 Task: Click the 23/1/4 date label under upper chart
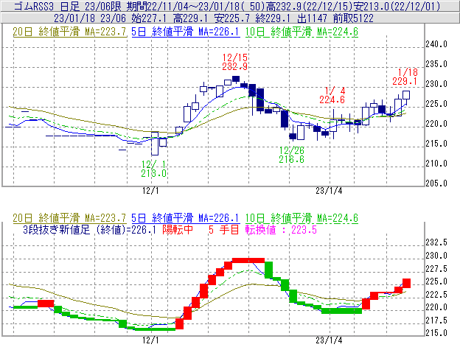coord(329,191)
